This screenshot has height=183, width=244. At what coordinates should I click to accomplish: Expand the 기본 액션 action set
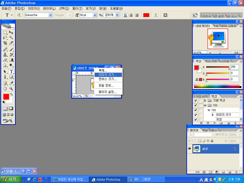tap(205, 101)
